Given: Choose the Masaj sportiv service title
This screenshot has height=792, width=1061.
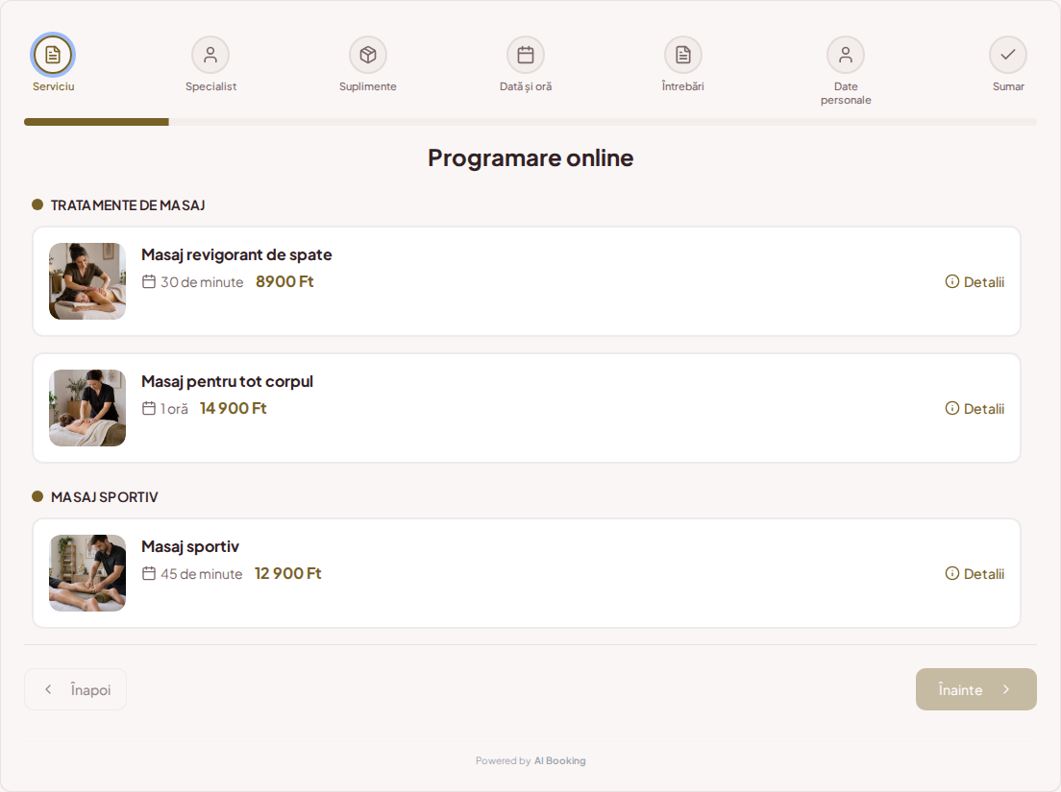Looking at the screenshot, I should click(x=190, y=546).
